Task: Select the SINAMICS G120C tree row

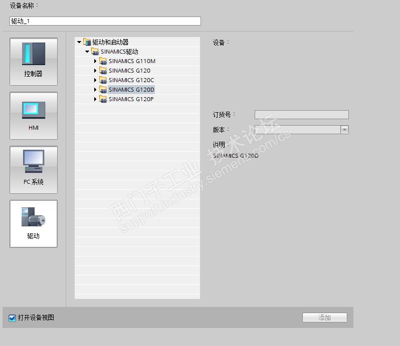Action: [137, 80]
